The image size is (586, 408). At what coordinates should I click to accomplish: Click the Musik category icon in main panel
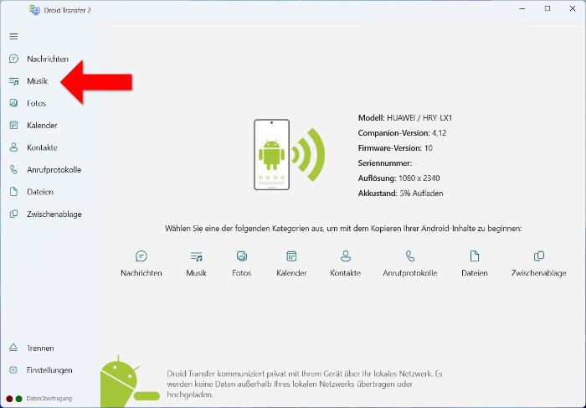[196, 256]
